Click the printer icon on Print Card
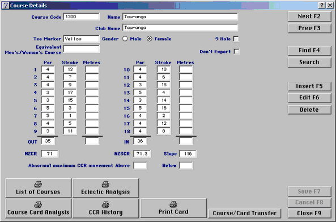336x222 pixels. pyautogui.click(x=173, y=204)
